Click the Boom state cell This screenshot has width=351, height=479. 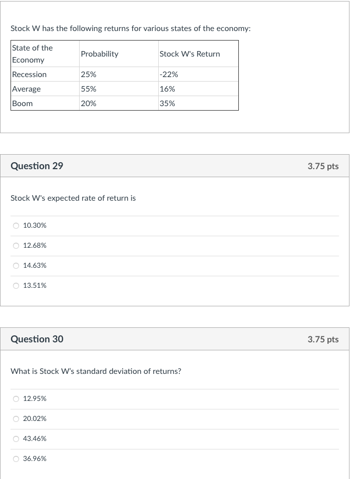[23, 104]
